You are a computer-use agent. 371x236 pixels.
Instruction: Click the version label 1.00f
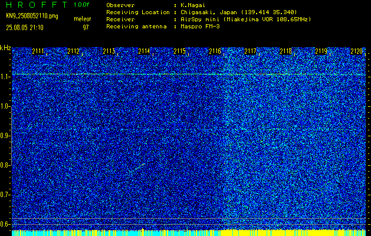pos(81,5)
